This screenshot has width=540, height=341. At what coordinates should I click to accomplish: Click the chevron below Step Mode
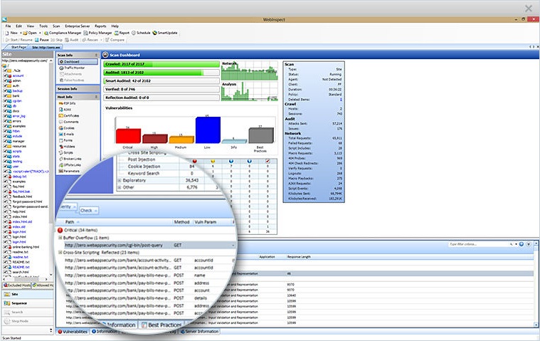[x=51, y=330]
